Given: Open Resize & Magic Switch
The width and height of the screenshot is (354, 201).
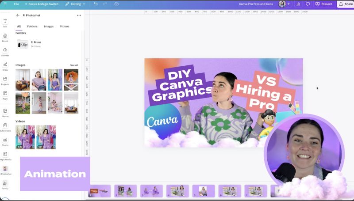Looking at the screenshot, I should (x=42, y=4).
